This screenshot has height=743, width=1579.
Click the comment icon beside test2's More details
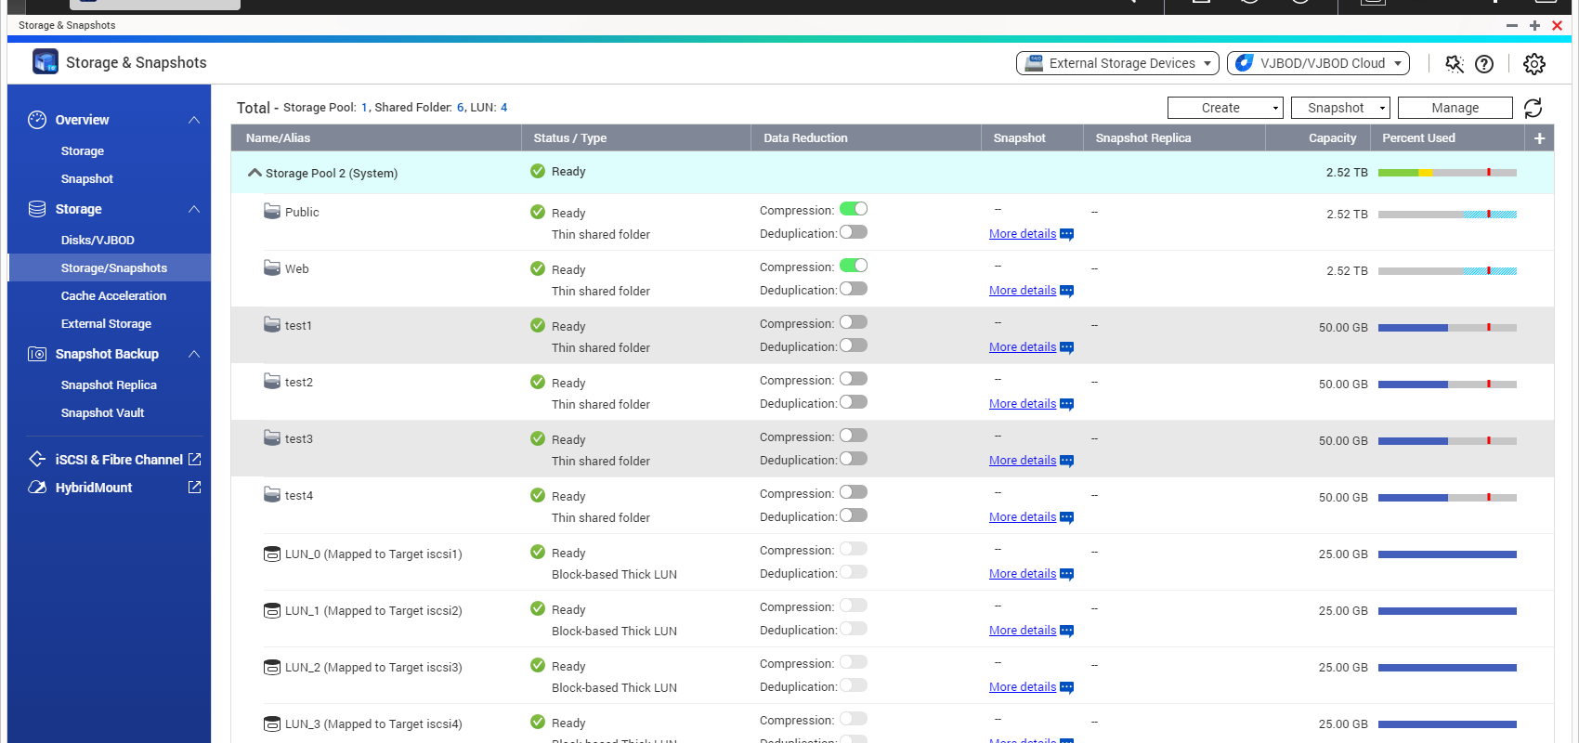(x=1066, y=405)
